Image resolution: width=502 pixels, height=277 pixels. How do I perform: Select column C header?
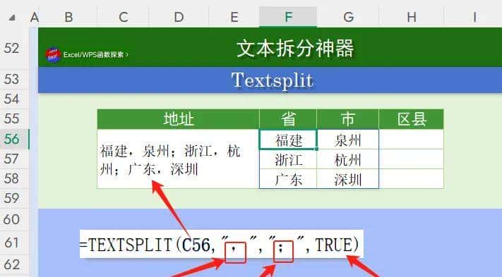[x=124, y=17]
